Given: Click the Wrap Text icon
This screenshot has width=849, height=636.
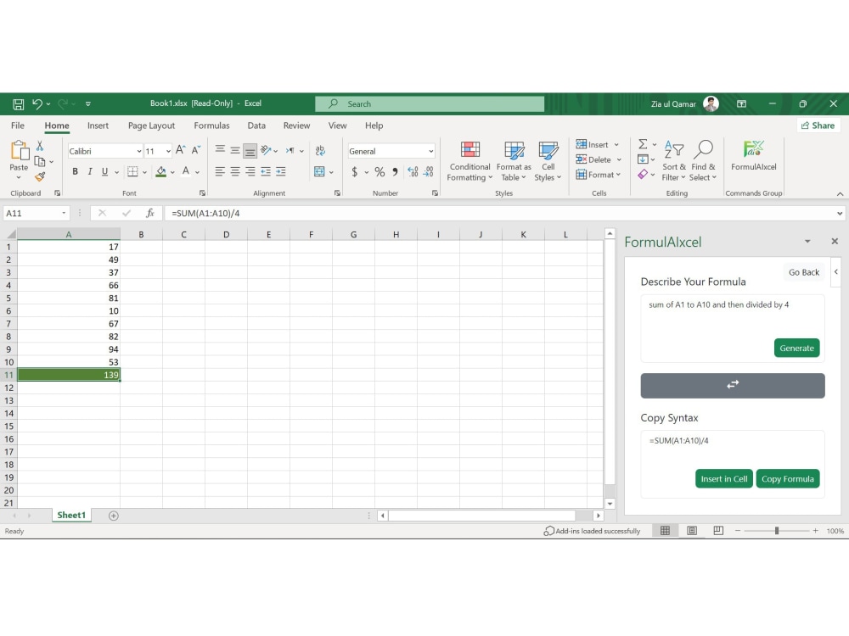Looking at the screenshot, I should pos(320,150).
